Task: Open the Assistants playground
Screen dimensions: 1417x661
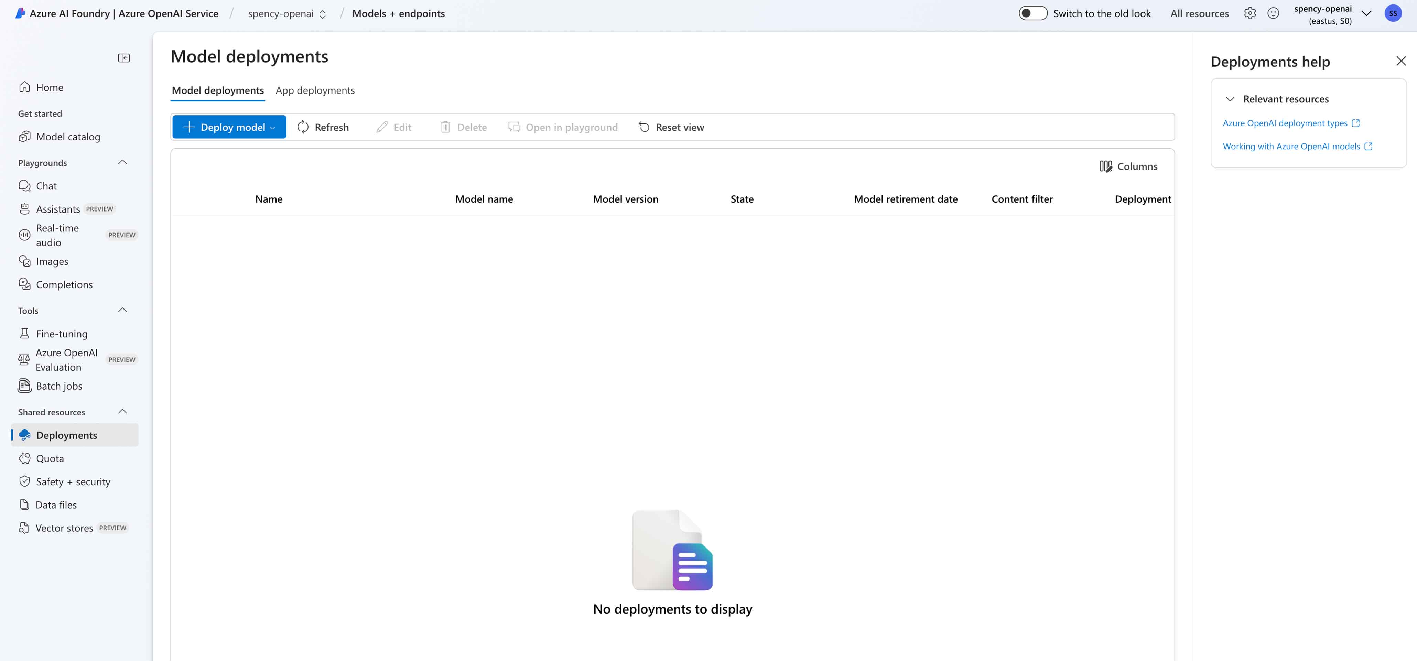Action: 58,209
